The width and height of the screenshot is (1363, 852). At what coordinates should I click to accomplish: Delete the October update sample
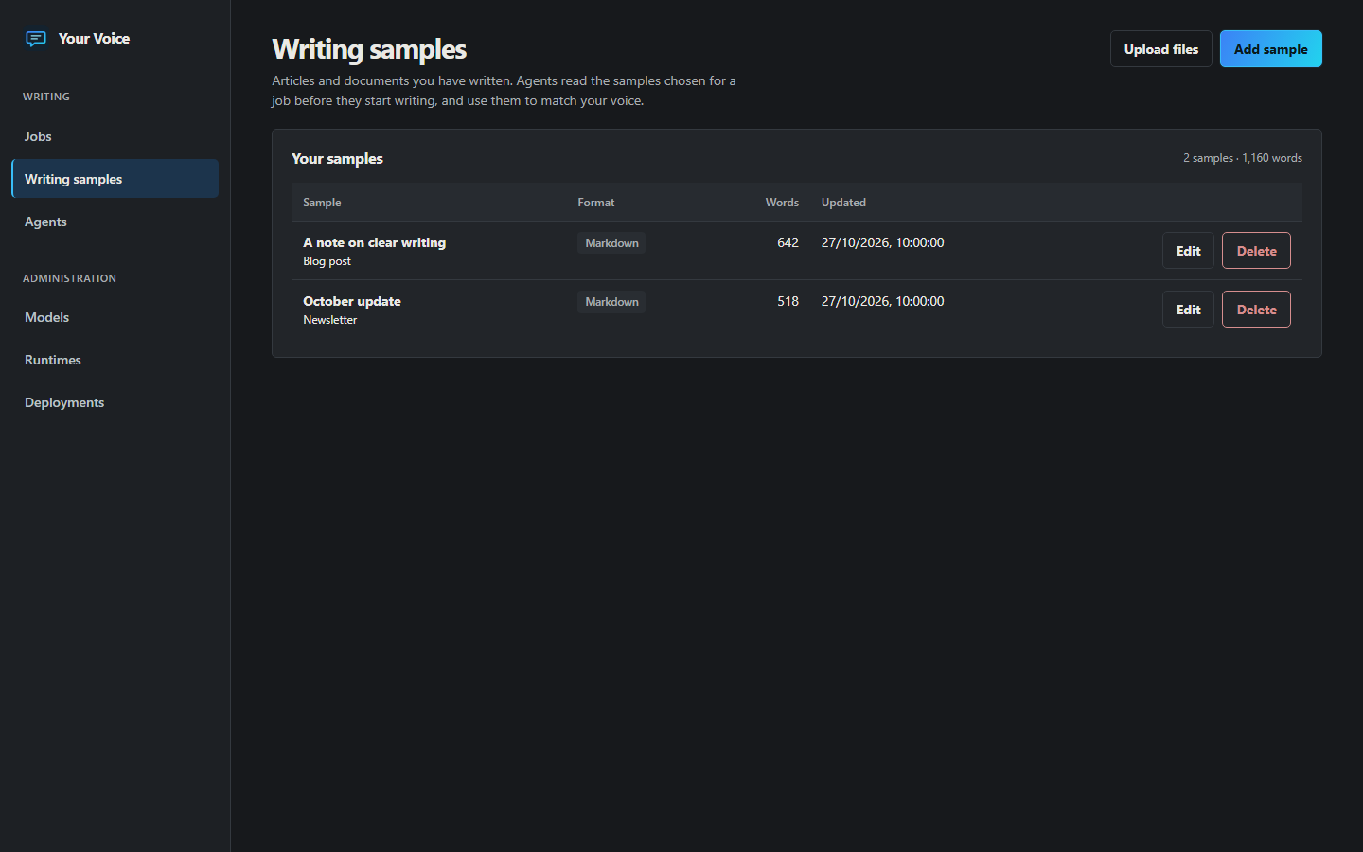point(1256,310)
